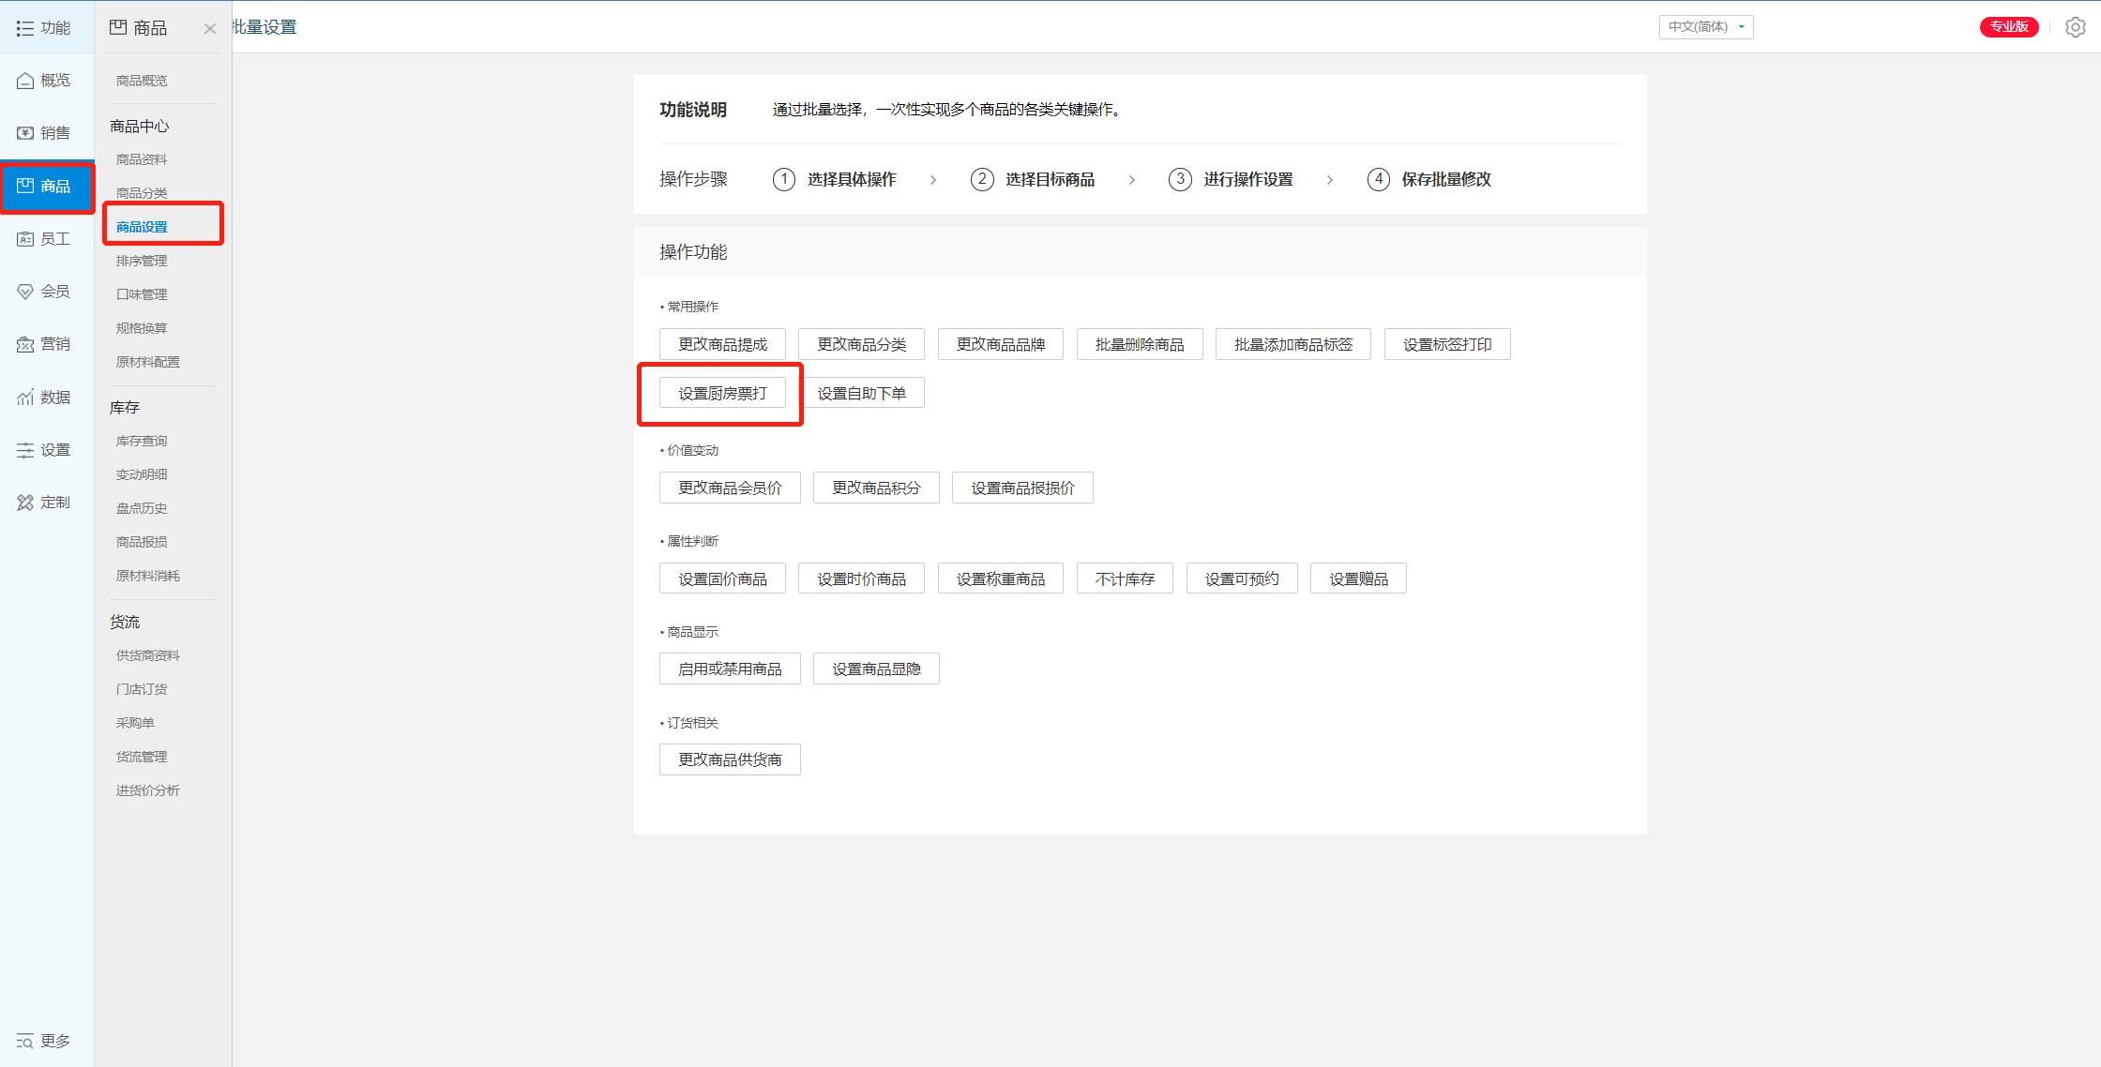The image size is (2101, 1067).
Task: Toggle the 功能 menu list at top left
Action: click(x=26, y=28)
